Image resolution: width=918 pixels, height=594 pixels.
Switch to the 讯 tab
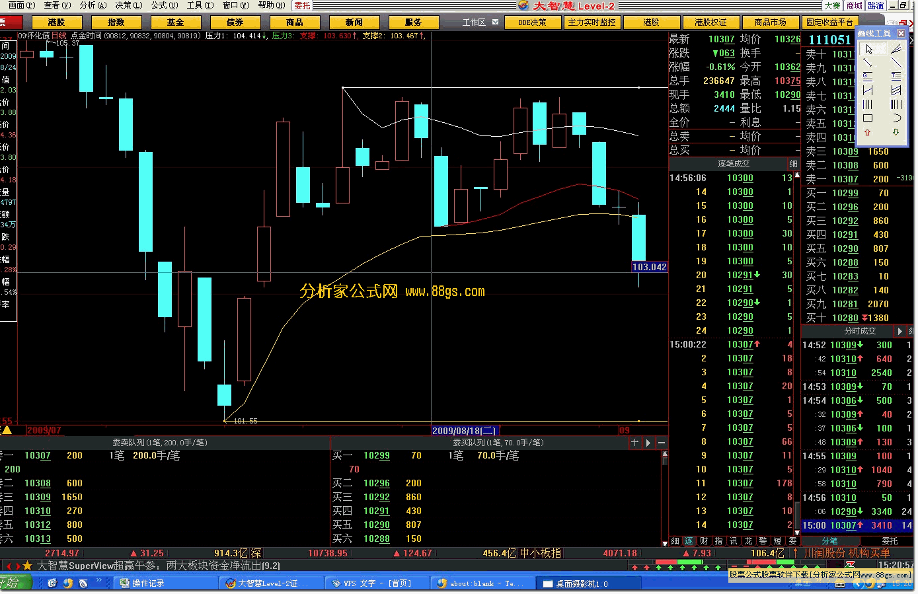click(x=734, y=540)
